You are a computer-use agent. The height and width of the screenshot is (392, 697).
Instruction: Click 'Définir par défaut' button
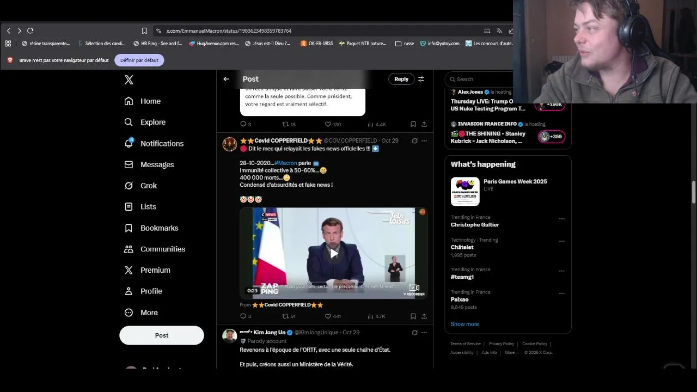pos(139,60)
